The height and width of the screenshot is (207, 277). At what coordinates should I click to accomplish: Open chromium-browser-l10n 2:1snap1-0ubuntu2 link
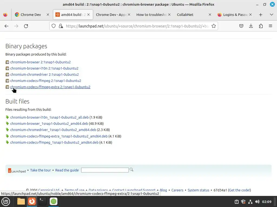tap(44, 68)
